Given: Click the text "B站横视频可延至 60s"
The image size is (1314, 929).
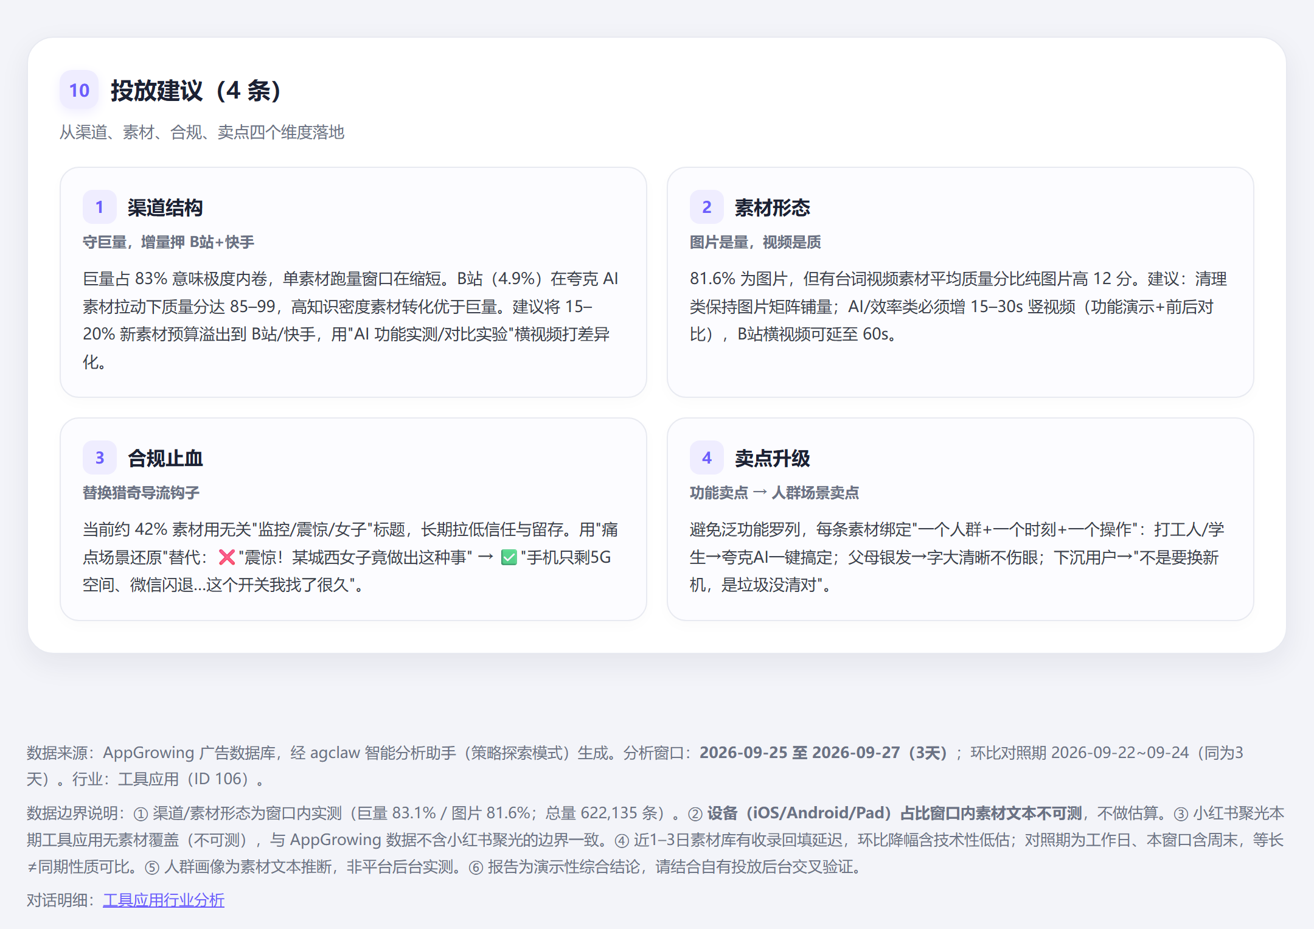Looking at the screenshot, I should 813,334.
